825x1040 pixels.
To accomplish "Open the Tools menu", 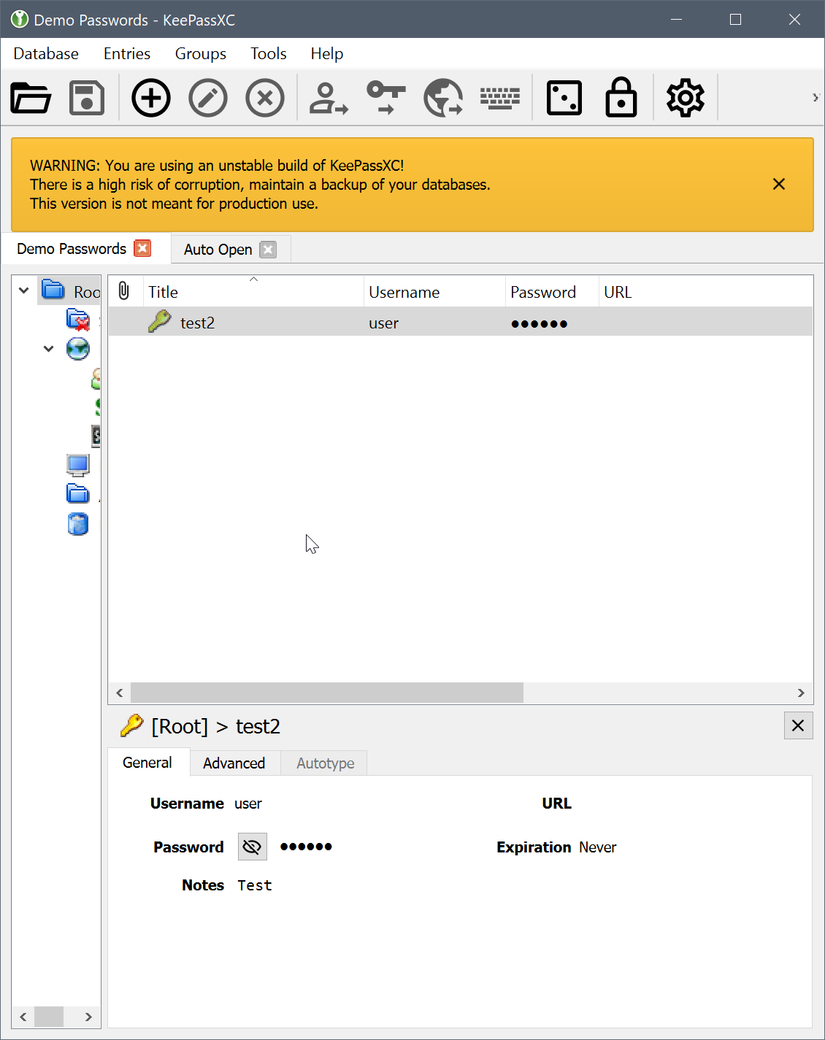I will coord(269,53).
